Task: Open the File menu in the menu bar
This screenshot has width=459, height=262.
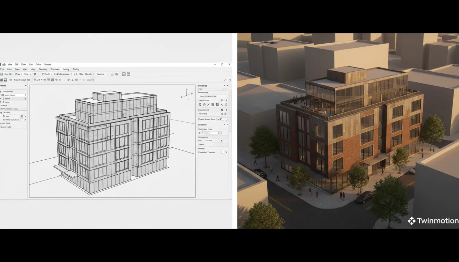Action: pos(9,70)
